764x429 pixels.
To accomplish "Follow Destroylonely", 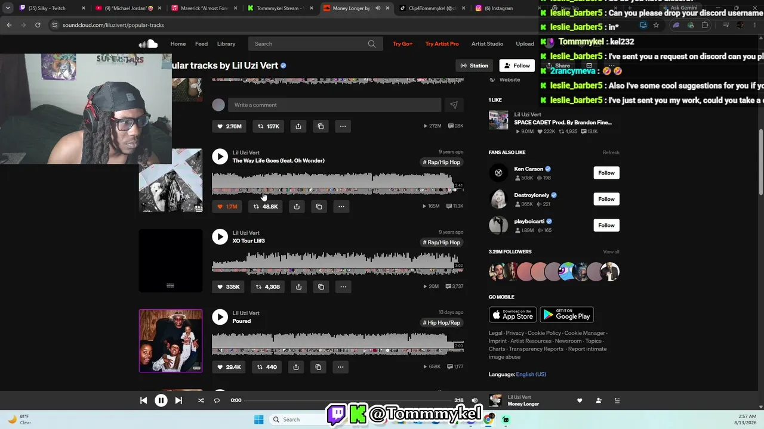I will 606,199.
